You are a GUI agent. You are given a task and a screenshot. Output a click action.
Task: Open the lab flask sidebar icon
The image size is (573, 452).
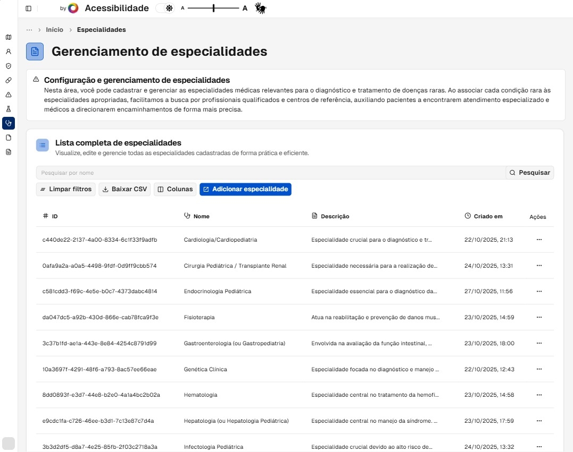[x=9, y=109]
